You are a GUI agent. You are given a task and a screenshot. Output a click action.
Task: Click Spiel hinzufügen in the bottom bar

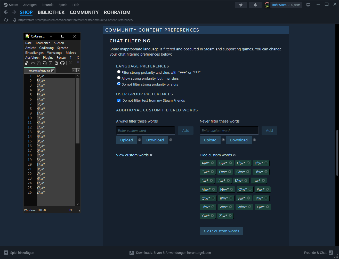click(19, 253)
